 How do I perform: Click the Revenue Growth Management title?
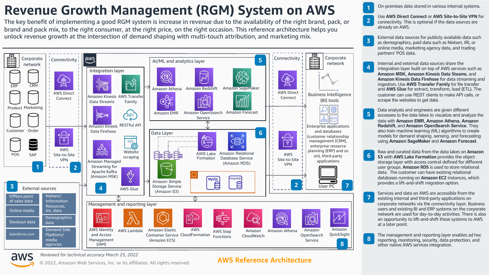[x=169, y=10]
